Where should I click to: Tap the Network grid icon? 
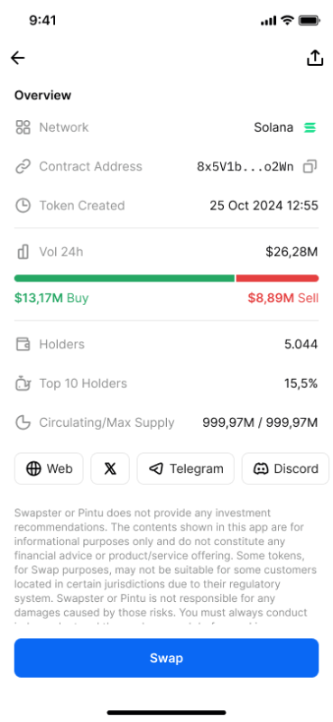[23, 127]
